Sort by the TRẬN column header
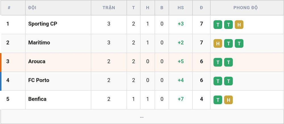Viewport: 284px width, 124px height. [x=109, y=8]
